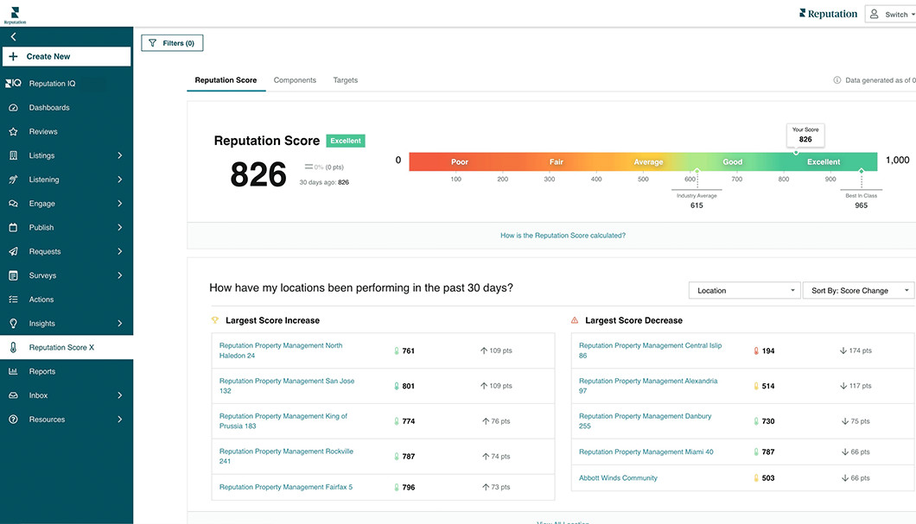Click the Create New button
The height and width of the screenshot is (524, 916).
(x=67, y=57)
